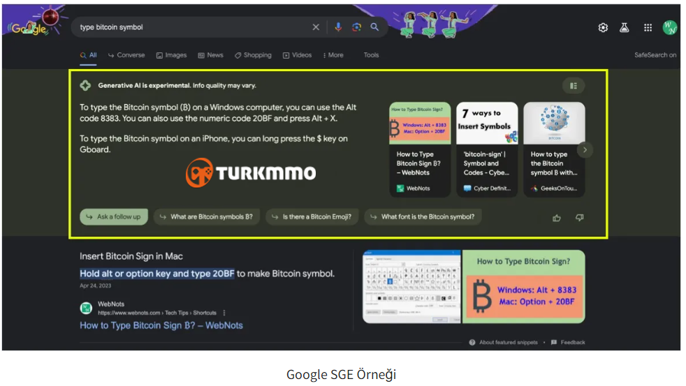Click the Generative AI sparkle icon
Screen dimensions: 686x386
85,86
